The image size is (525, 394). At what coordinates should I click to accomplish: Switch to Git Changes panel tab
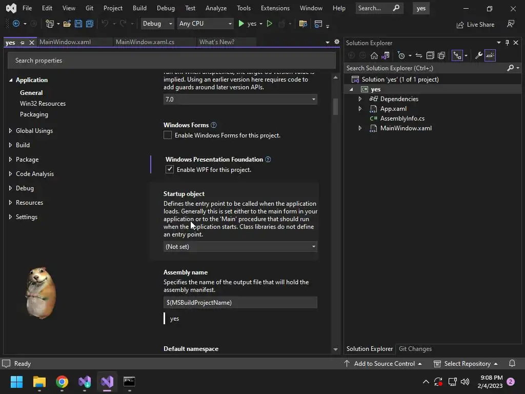tap(415, 349)
